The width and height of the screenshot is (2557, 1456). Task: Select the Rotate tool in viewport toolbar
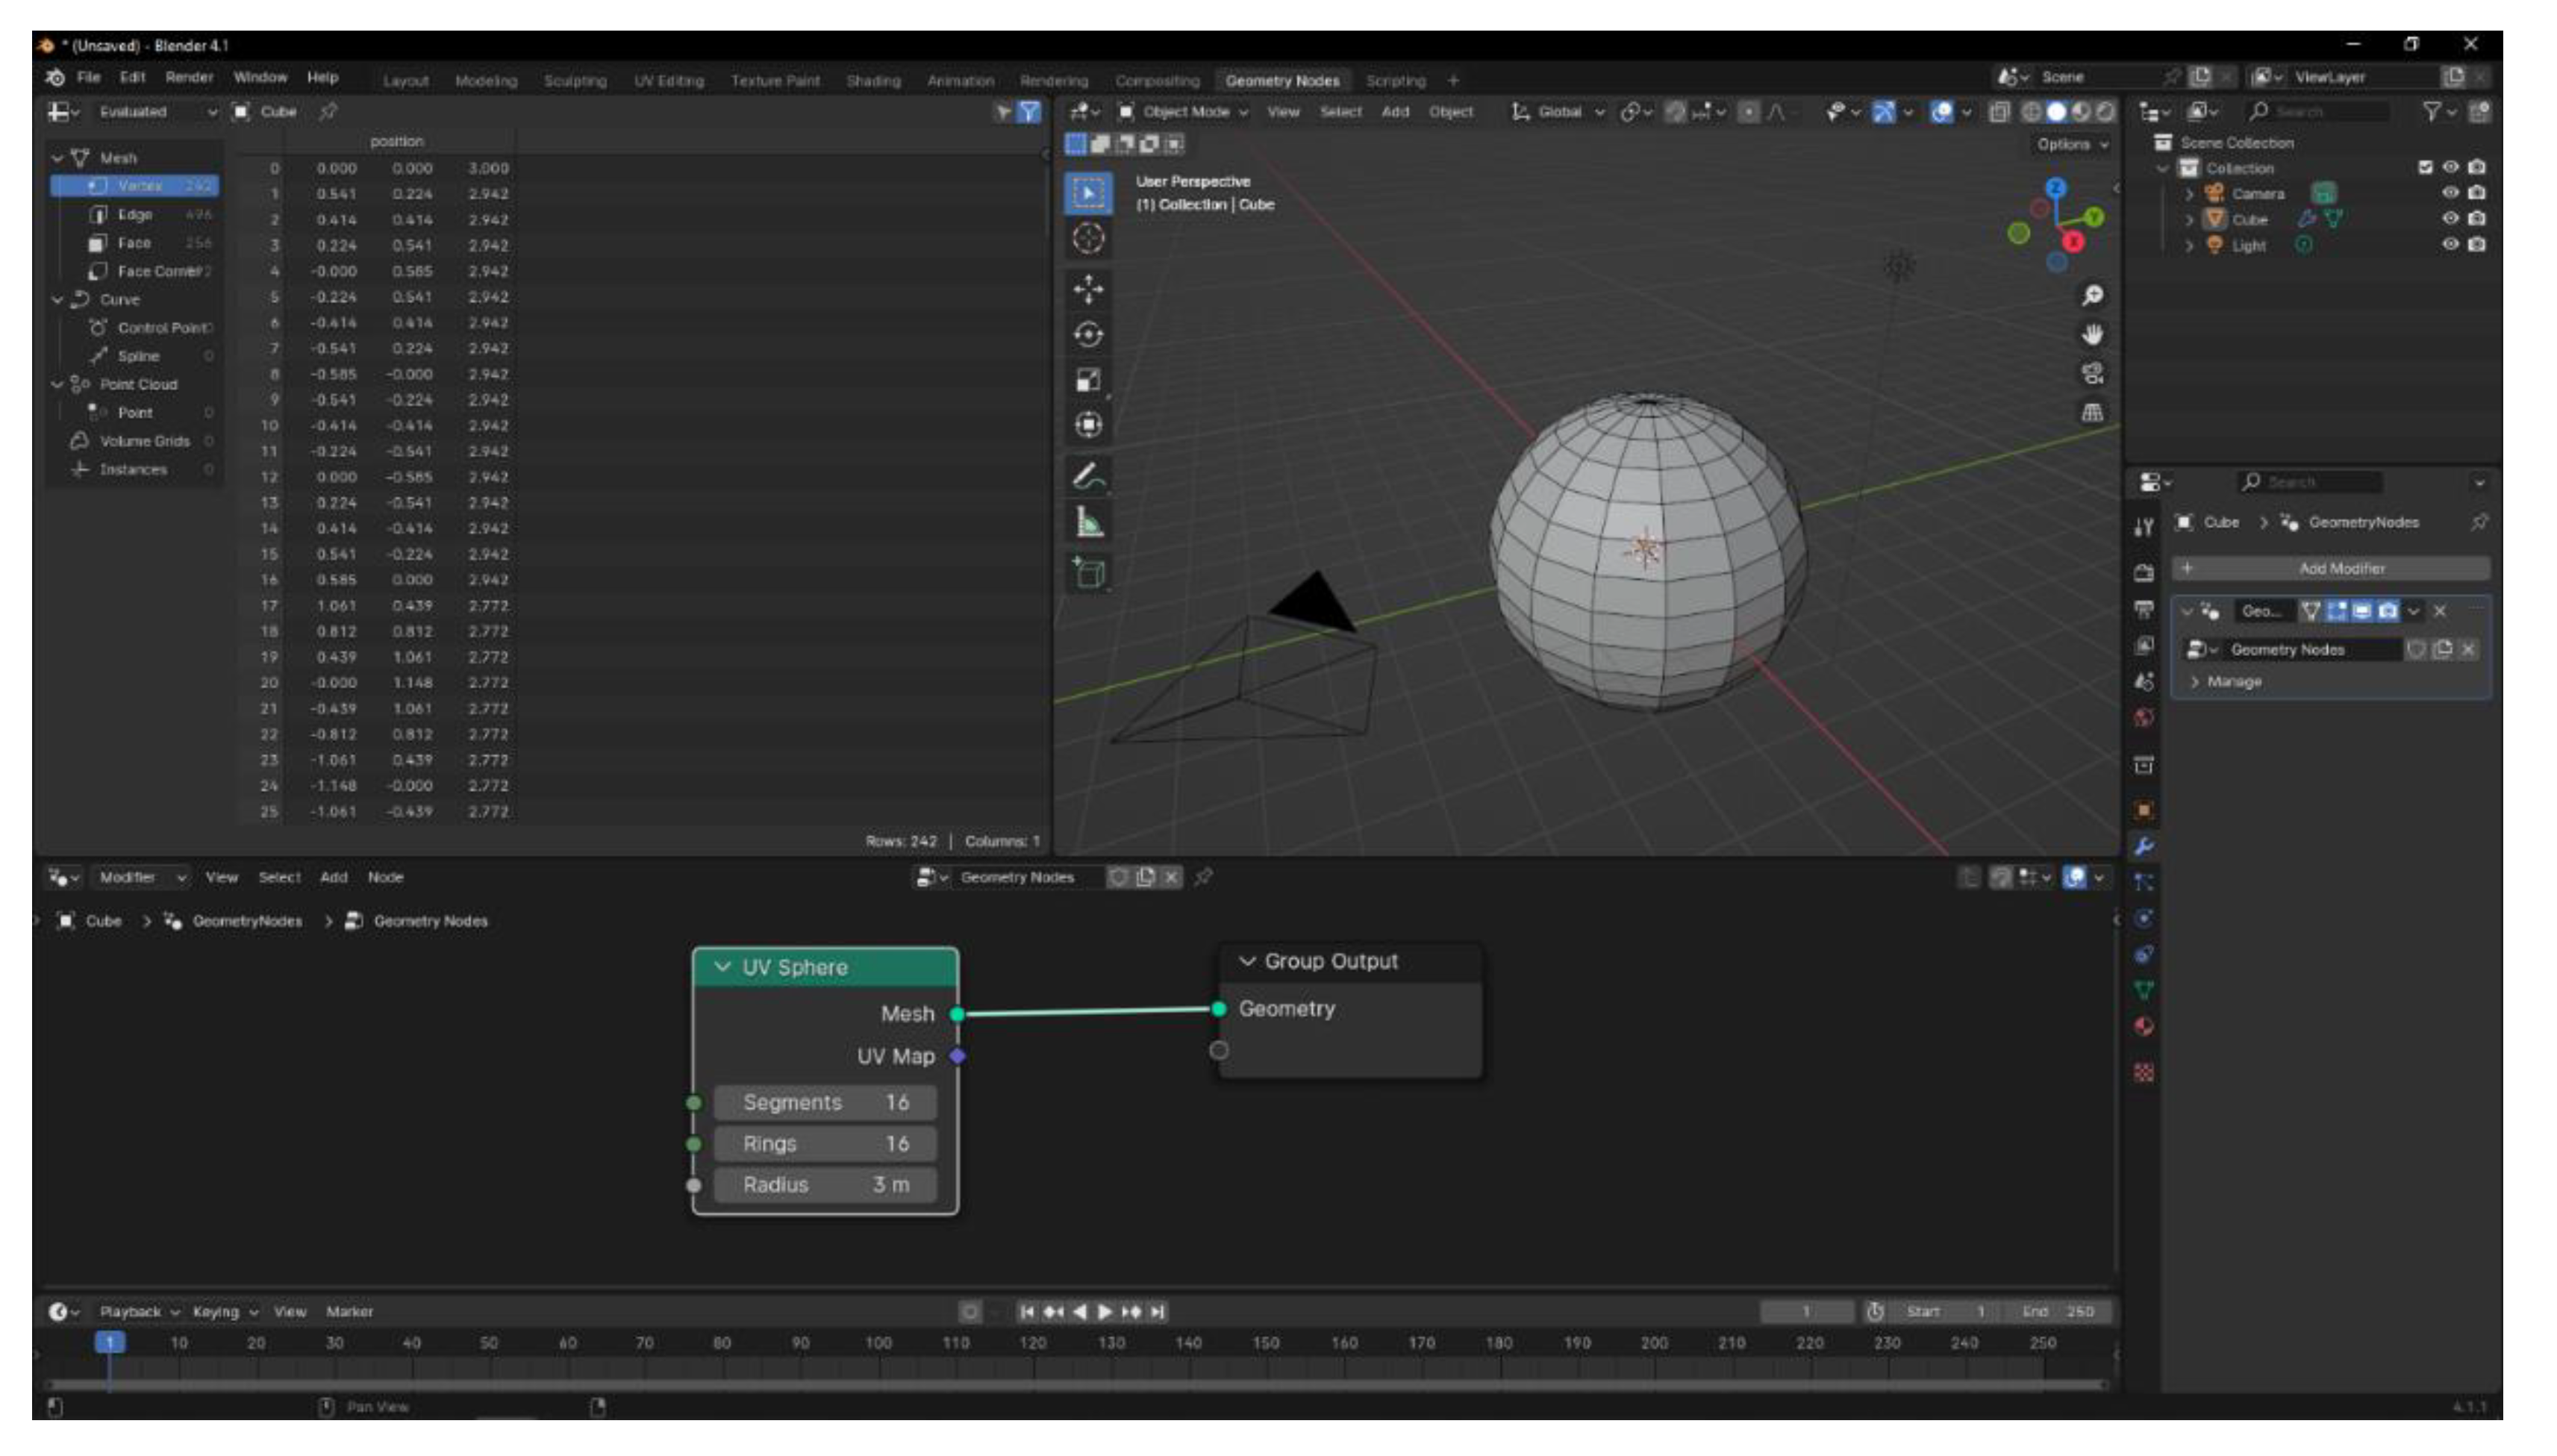tap(1088, 335)
